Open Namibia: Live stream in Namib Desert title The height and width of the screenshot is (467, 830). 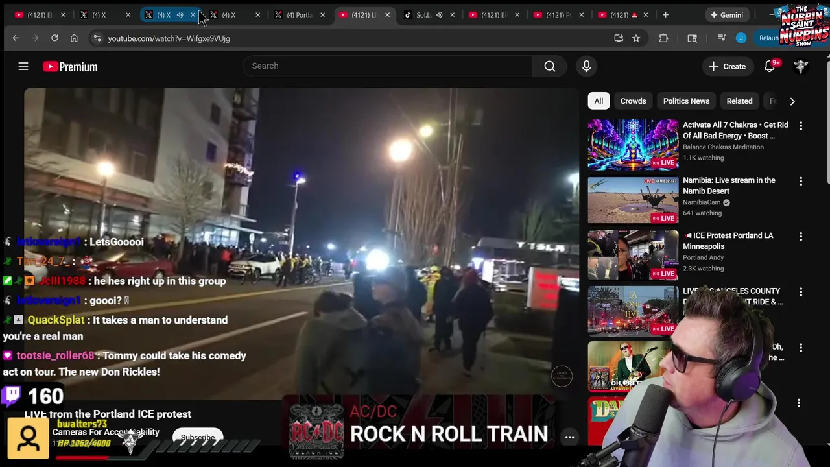729,186
